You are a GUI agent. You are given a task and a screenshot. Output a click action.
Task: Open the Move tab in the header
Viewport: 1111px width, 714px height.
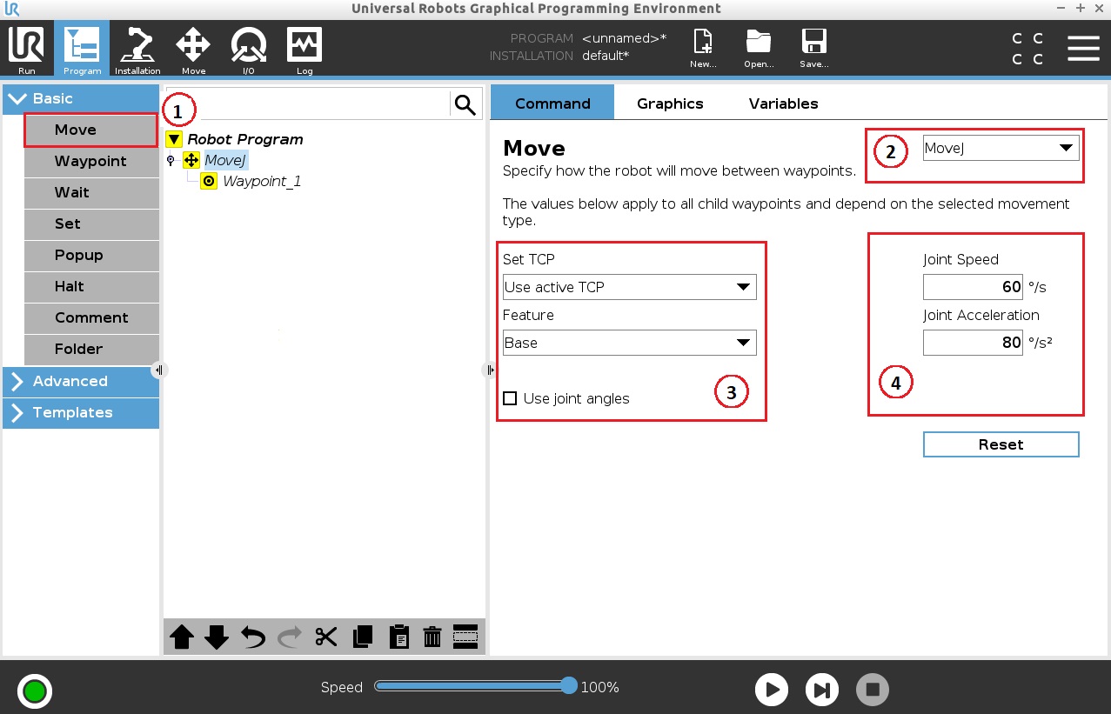[193, 49]
